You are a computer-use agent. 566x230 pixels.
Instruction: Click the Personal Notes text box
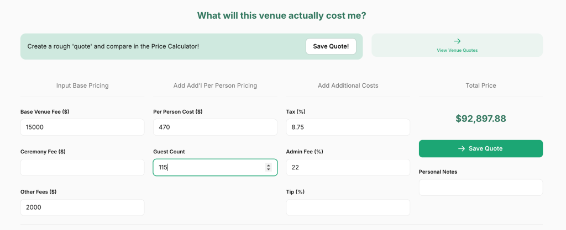[480, 187]
